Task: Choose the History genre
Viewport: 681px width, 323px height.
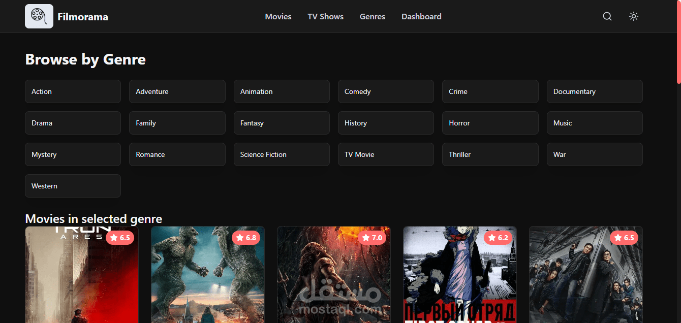Action: click(x=386, y=123)
